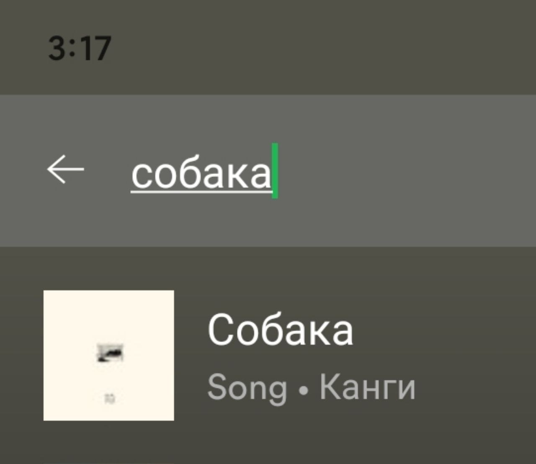Viewport: 536px width, 464px height.
Task: Go back using the left arrow icon
Action: [x=65, y=169]
